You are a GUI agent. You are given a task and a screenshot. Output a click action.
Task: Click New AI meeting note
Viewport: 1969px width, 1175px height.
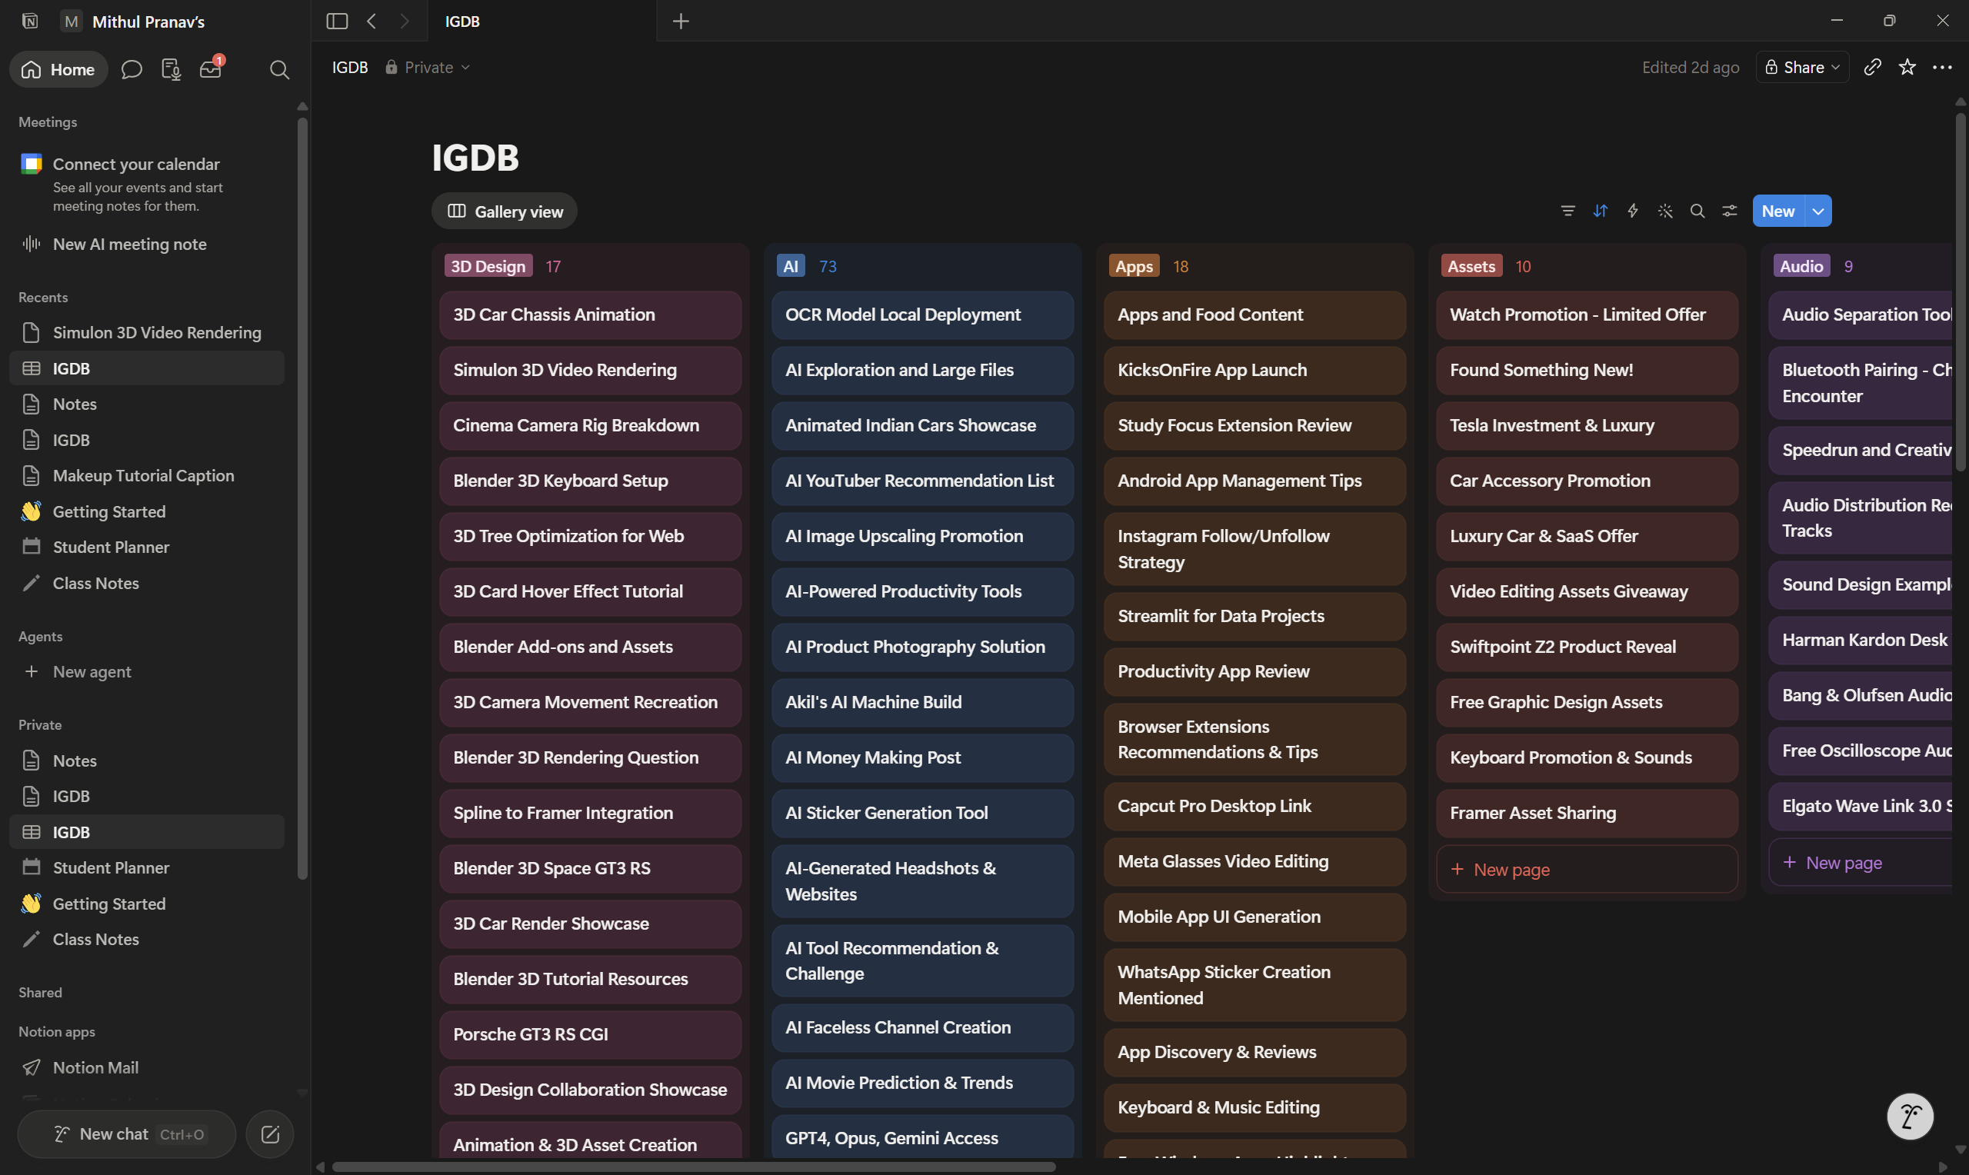[x=146, y=244]
